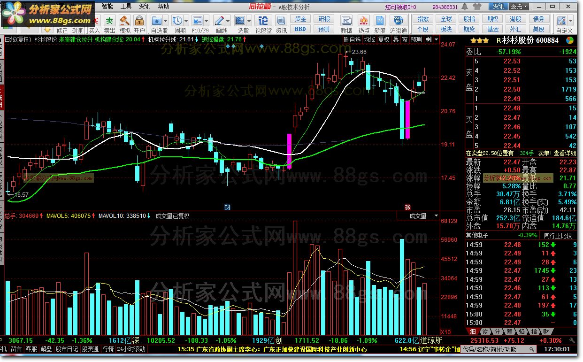Screen dimensions: 583x362
Task: Open the 帮助 menu
Action: click(x=163, y=6)
